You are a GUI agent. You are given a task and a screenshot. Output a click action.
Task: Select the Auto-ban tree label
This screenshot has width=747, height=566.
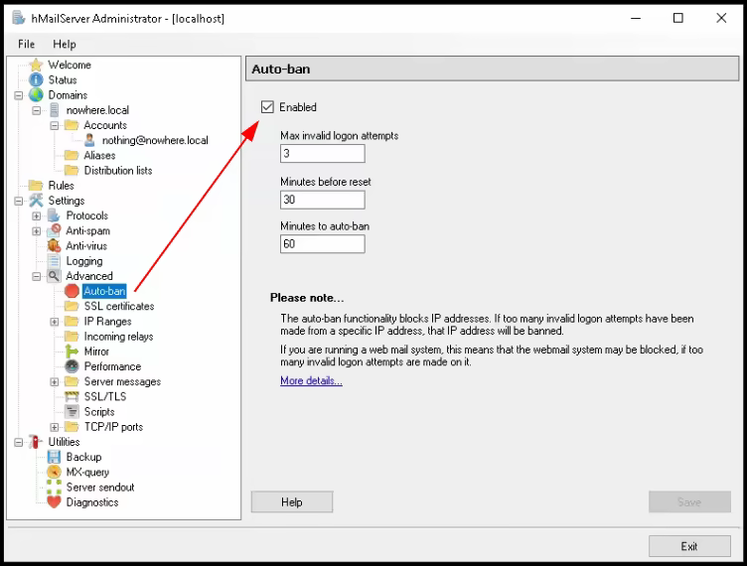[x=104, y=291]
